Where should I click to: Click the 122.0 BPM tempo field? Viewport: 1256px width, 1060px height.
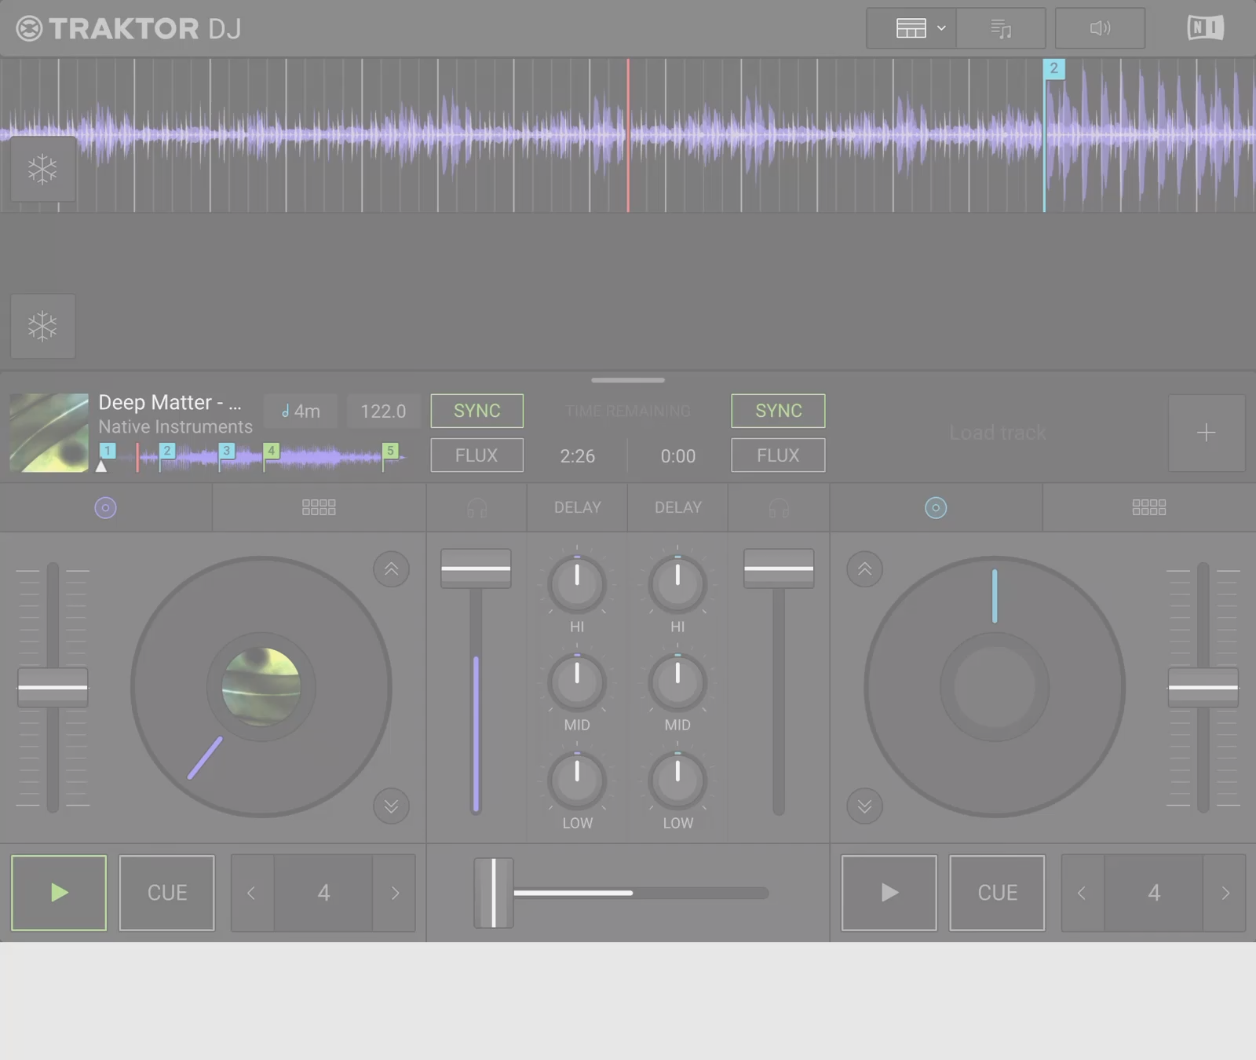click(x=383, y=411)
